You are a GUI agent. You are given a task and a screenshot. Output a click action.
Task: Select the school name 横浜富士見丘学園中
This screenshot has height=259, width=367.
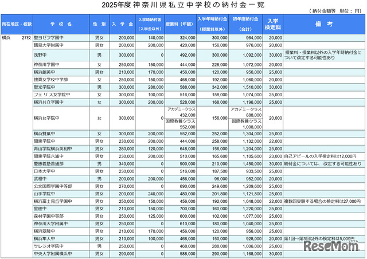(x=53, y=201)
